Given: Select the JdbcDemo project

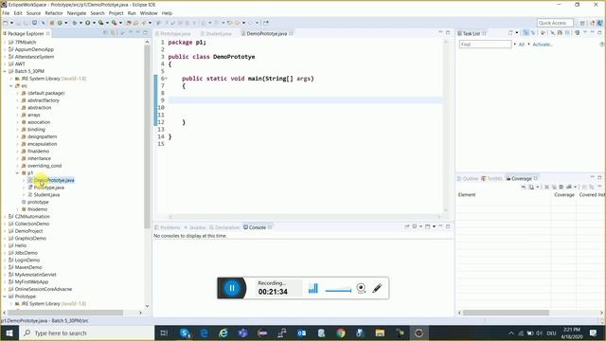Looking at the screenshot, I should (26, 253).
